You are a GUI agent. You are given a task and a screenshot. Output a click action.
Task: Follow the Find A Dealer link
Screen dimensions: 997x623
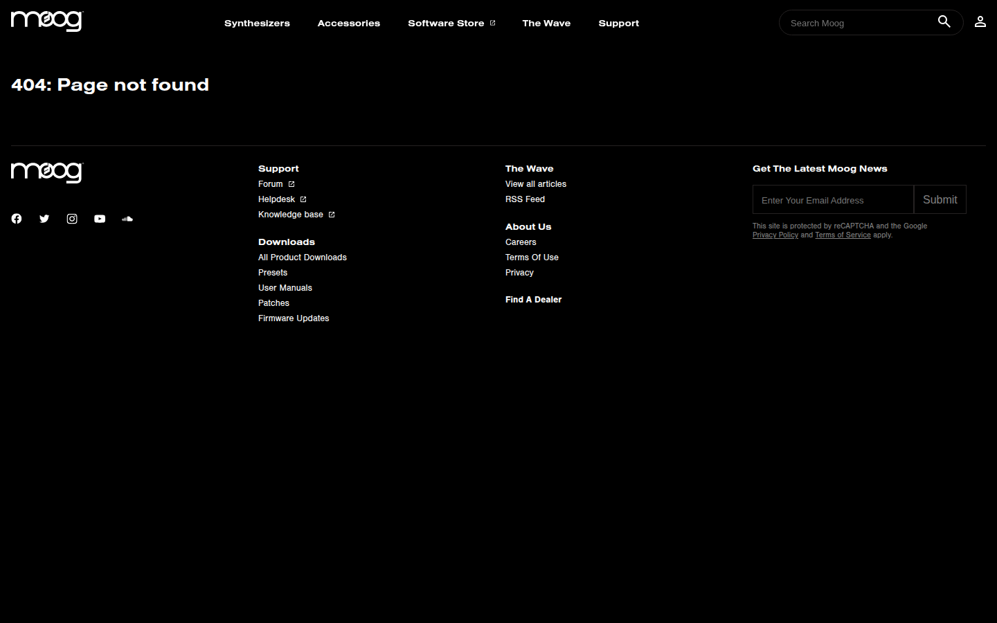pyautogui.click(x=533, y=300)
